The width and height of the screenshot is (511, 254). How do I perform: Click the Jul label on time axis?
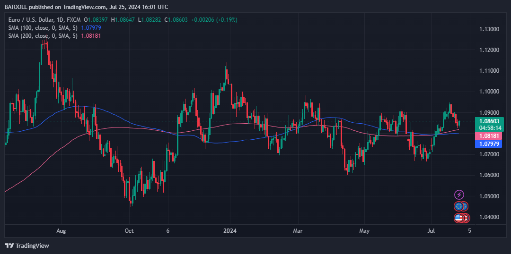click(431, 231)
